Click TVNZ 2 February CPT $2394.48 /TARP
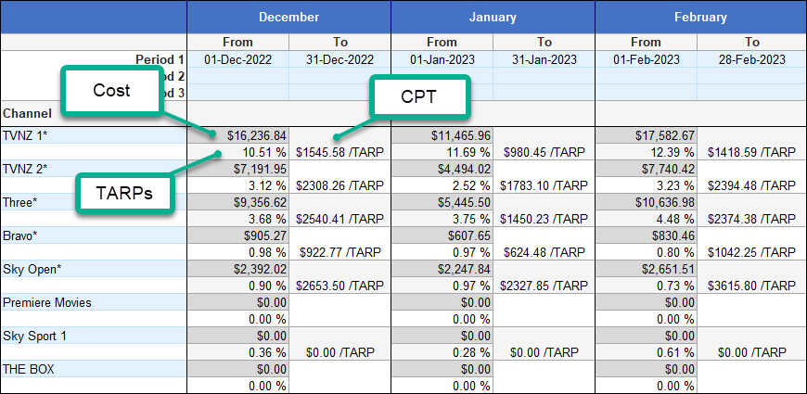807x394 pixels. click(752, 185)
